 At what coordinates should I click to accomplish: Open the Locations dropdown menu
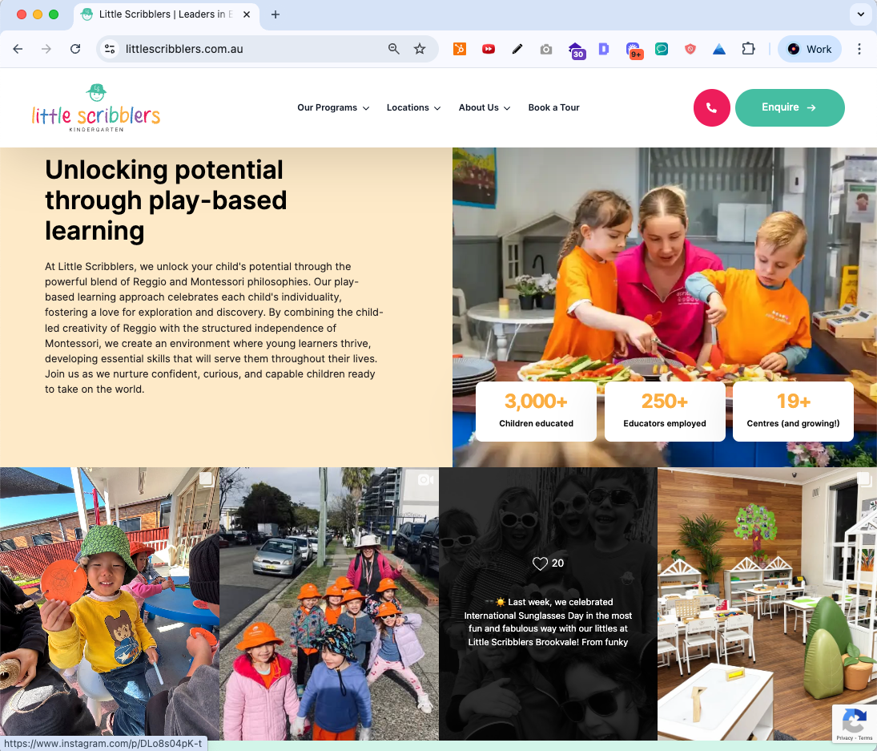coord(413,107)
